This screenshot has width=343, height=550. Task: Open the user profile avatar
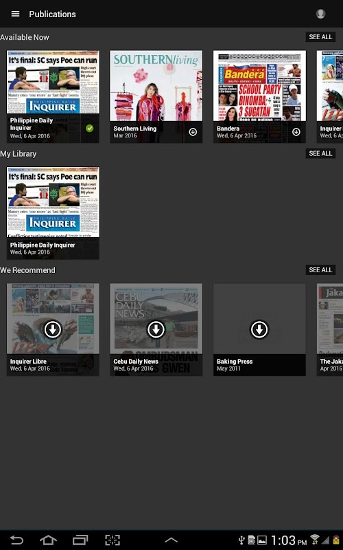pyautogui.click(x=320, y=14)
